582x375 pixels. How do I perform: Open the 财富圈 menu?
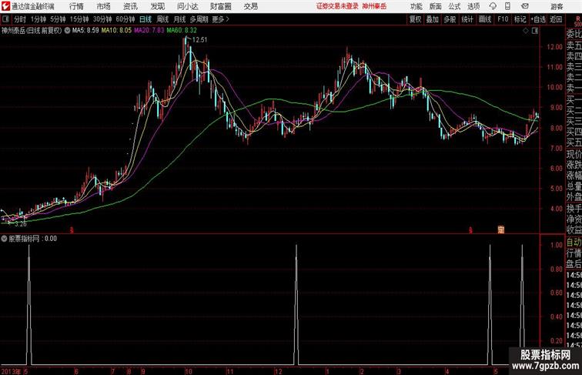(220, 6)
